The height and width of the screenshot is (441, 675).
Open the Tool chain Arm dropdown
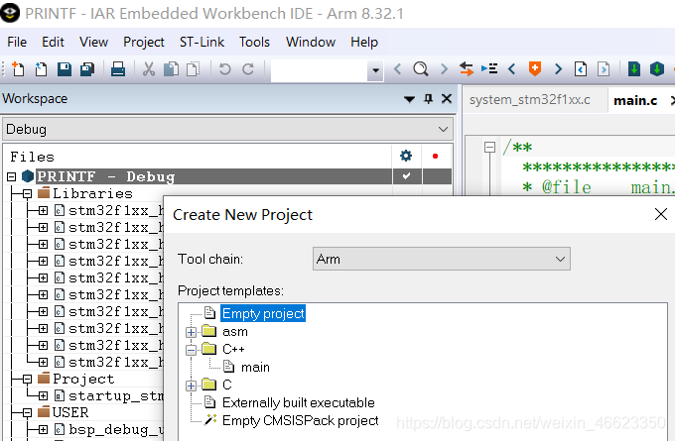(x=560, y=260)
